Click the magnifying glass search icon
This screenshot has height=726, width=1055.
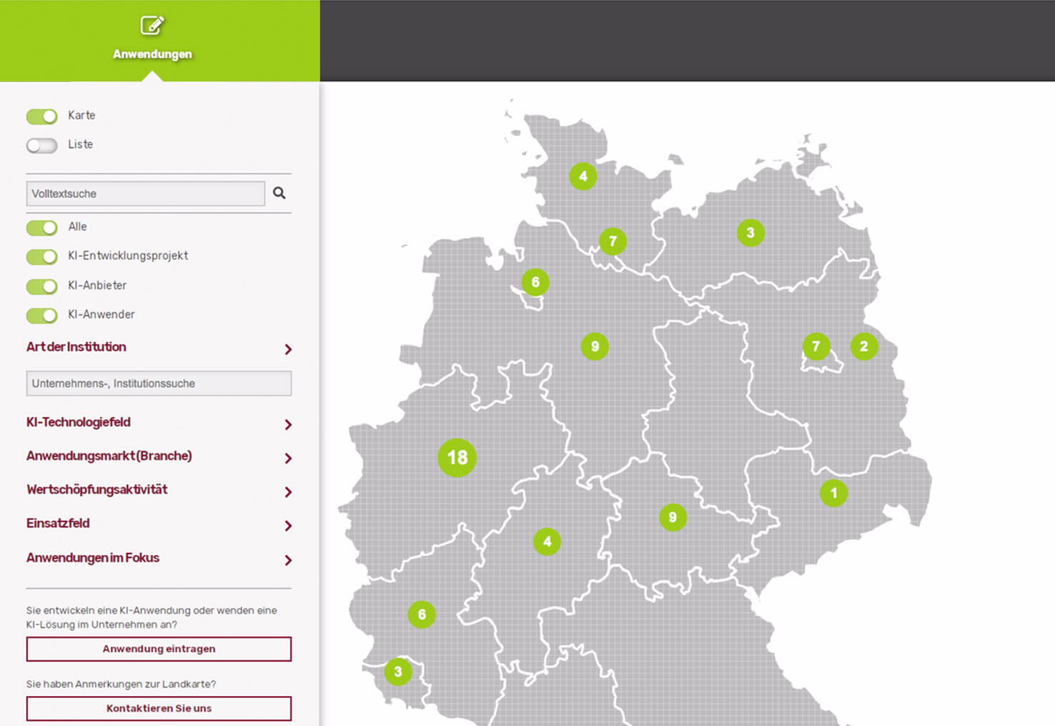[279, 193]
